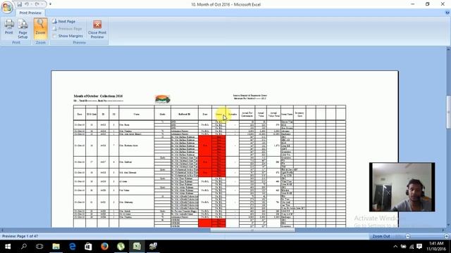Image resolution: width=451 pixels, height=253 pixels.
Task: Open the Windows Start menu
Action: point(8,247)
